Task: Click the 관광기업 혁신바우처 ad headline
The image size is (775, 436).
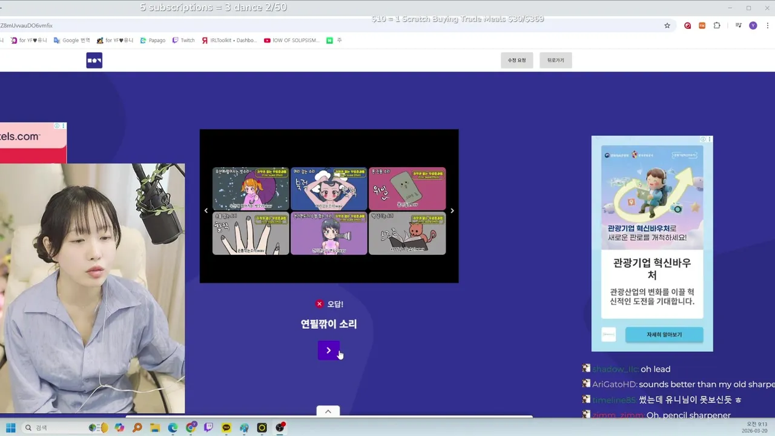Action: (652, 269)
